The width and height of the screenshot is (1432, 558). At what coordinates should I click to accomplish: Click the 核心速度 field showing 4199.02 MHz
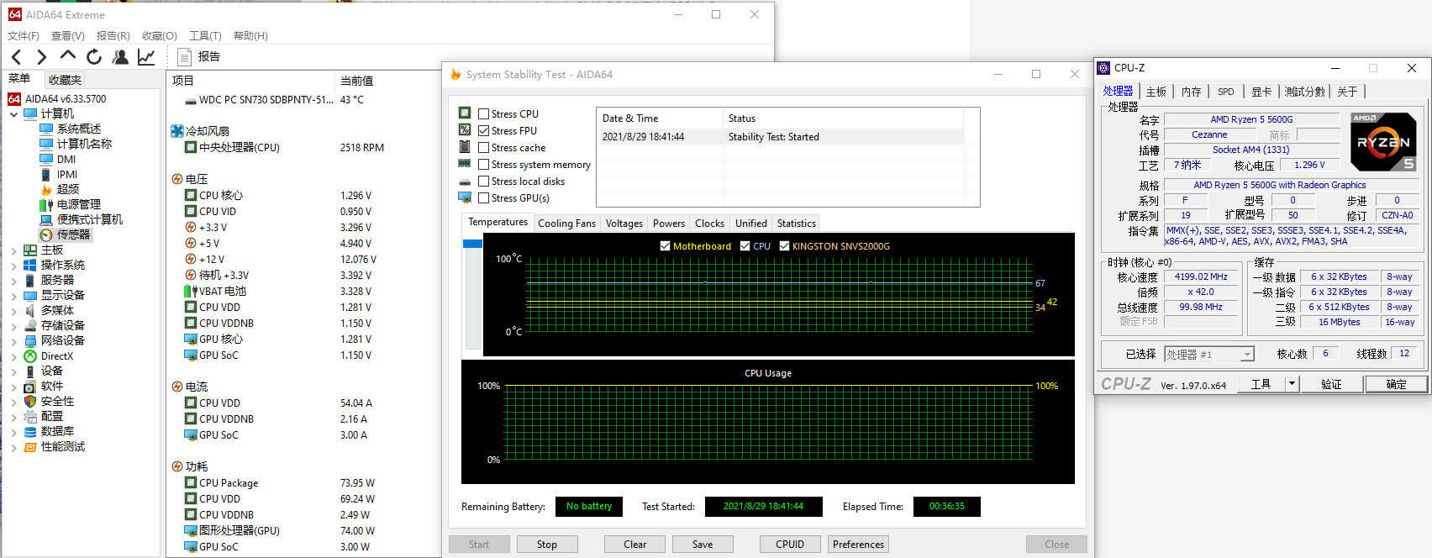[1201, 276]
